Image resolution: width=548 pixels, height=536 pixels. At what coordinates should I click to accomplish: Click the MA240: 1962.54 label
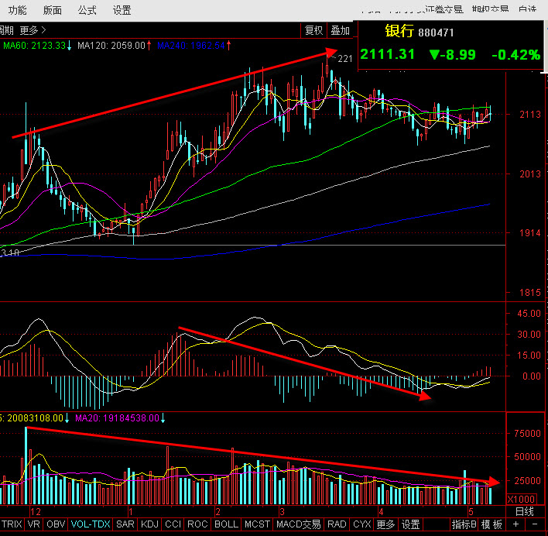click(x=191, y=46)
